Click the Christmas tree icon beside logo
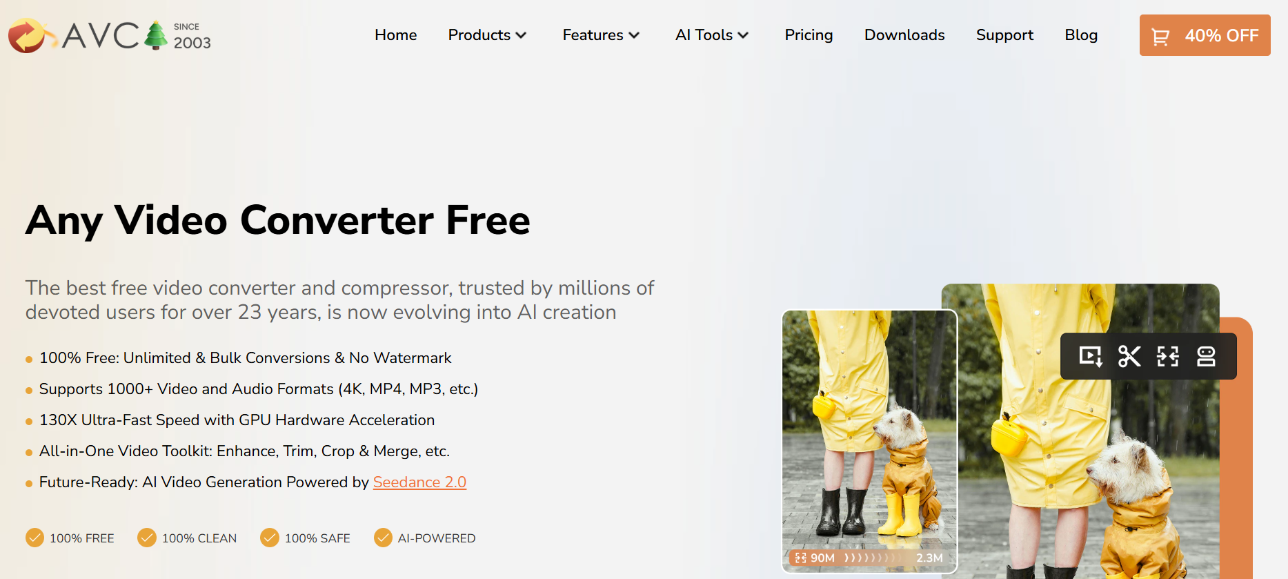This screenshot has width=1288, height=579. 156,35
